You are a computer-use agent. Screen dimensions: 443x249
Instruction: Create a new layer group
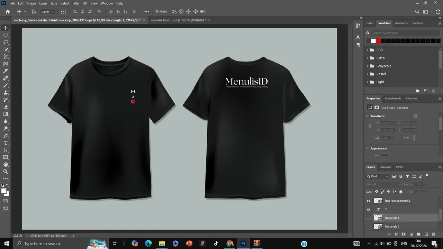[418, 234]
